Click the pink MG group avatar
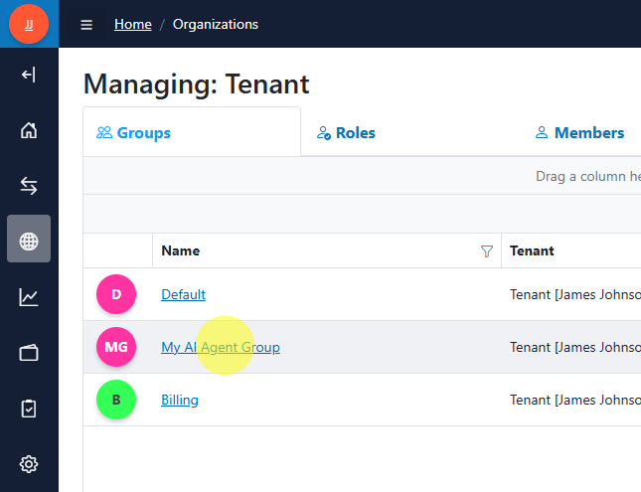Screen dimensions: 641x492 116,347
